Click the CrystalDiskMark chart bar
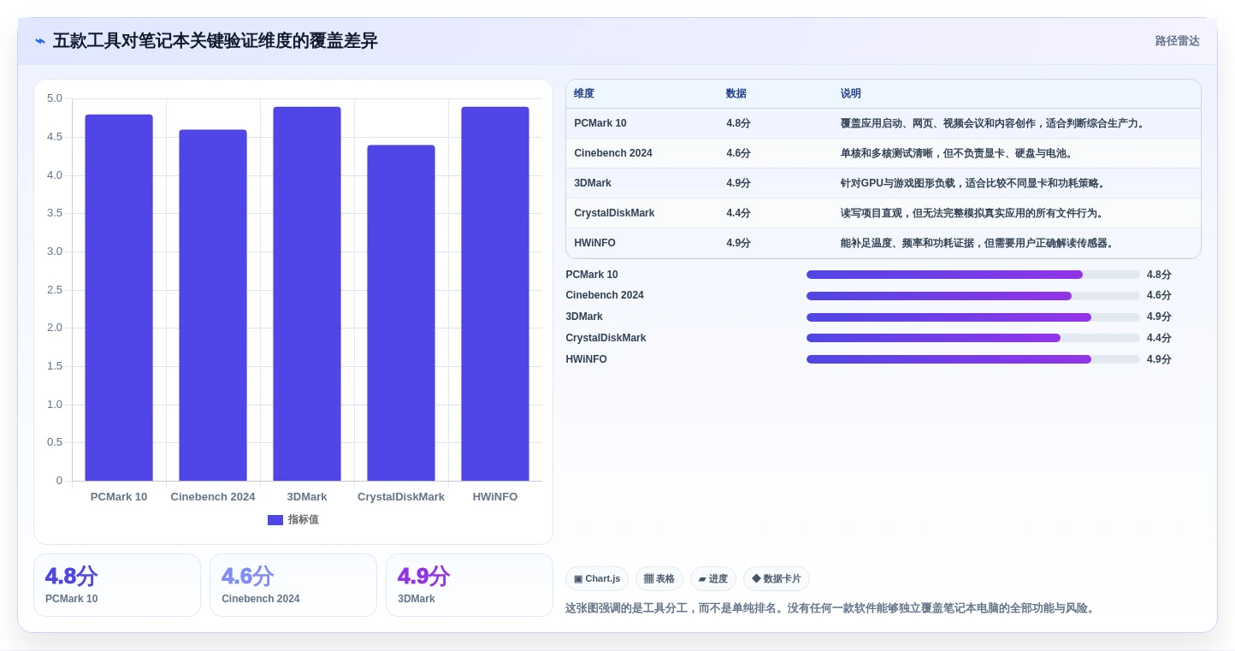 [401, 313]
